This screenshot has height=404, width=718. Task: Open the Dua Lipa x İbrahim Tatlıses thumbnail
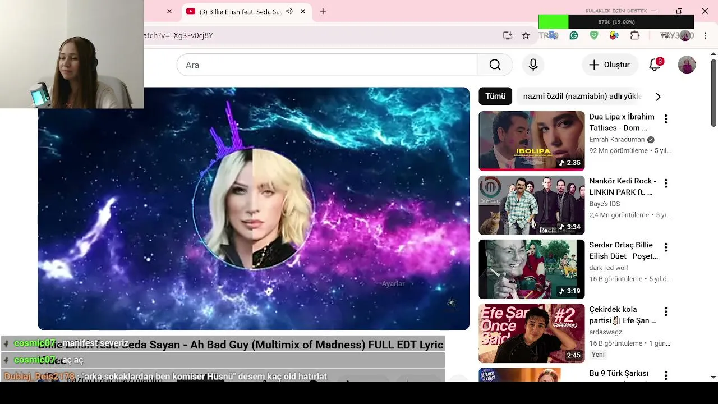click(x=532, y=141)
